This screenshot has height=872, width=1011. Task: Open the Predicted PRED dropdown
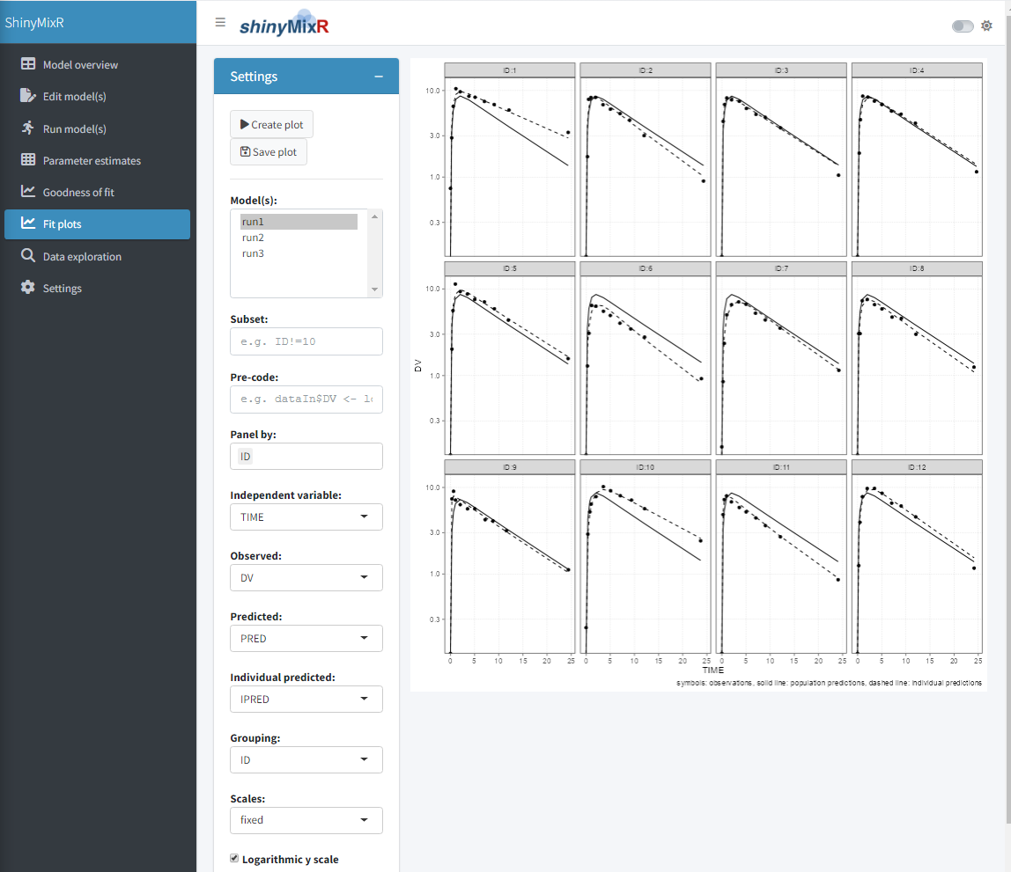(x=306, y=638)
